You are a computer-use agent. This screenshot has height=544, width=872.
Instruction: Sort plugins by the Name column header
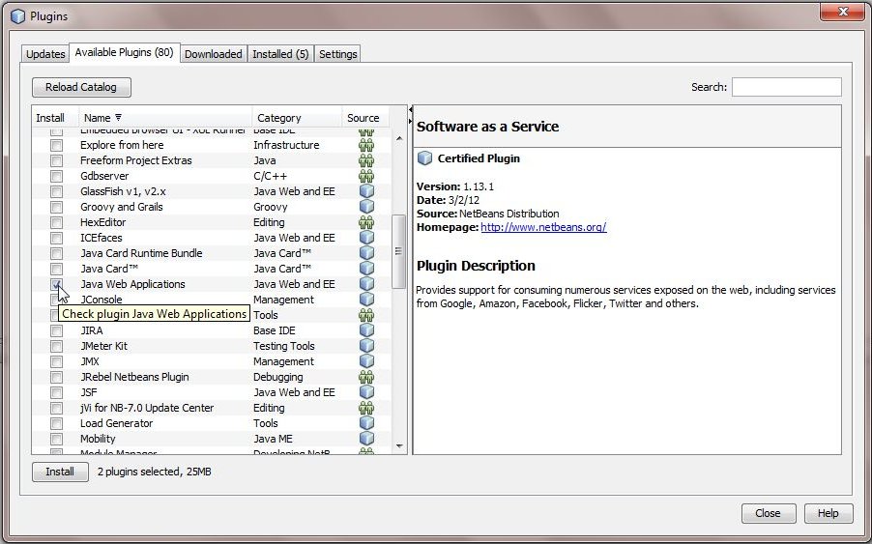164,118
